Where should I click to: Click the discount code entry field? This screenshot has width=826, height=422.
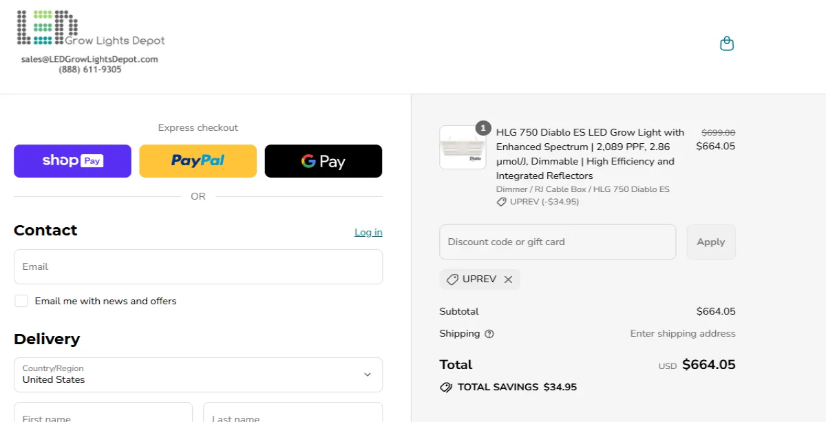(558, 242)
